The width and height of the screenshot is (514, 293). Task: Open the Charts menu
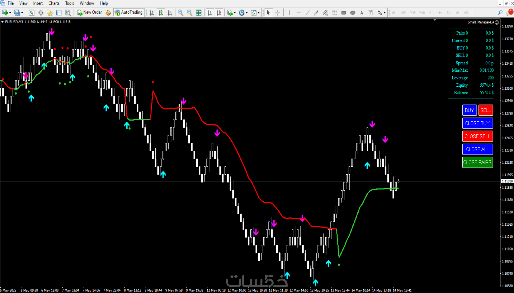click(54, 3)
